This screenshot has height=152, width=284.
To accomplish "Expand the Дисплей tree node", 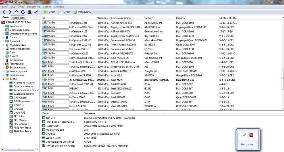I will click(3, 41).
